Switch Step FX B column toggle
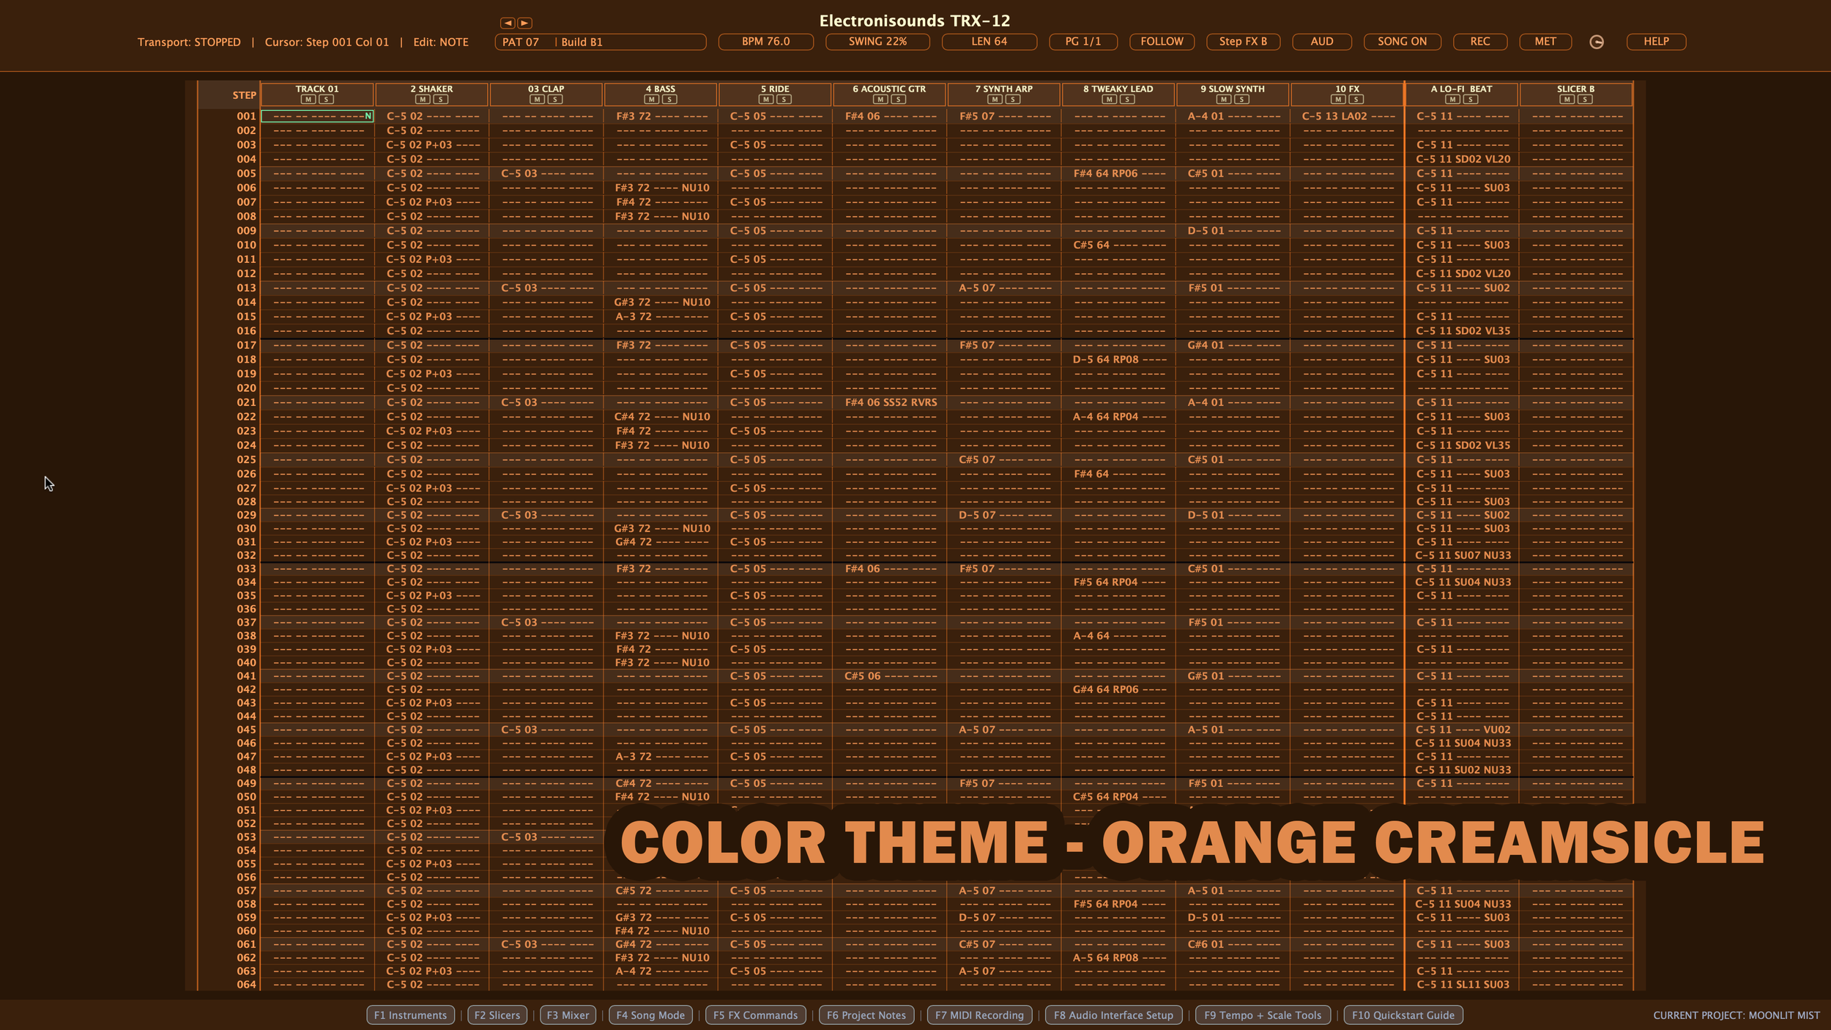Screen dimensions: 1831x1030 click(1243, 42)
